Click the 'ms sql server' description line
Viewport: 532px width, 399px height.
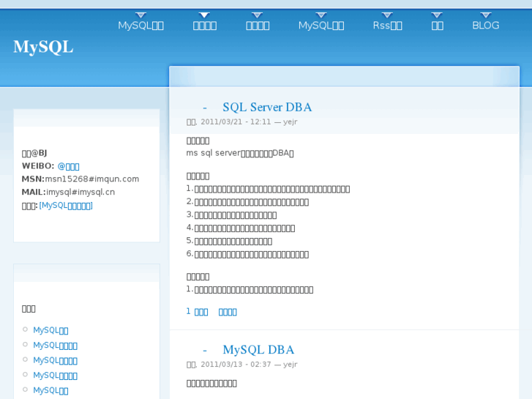pyautogui.click(x=240, y=153)
